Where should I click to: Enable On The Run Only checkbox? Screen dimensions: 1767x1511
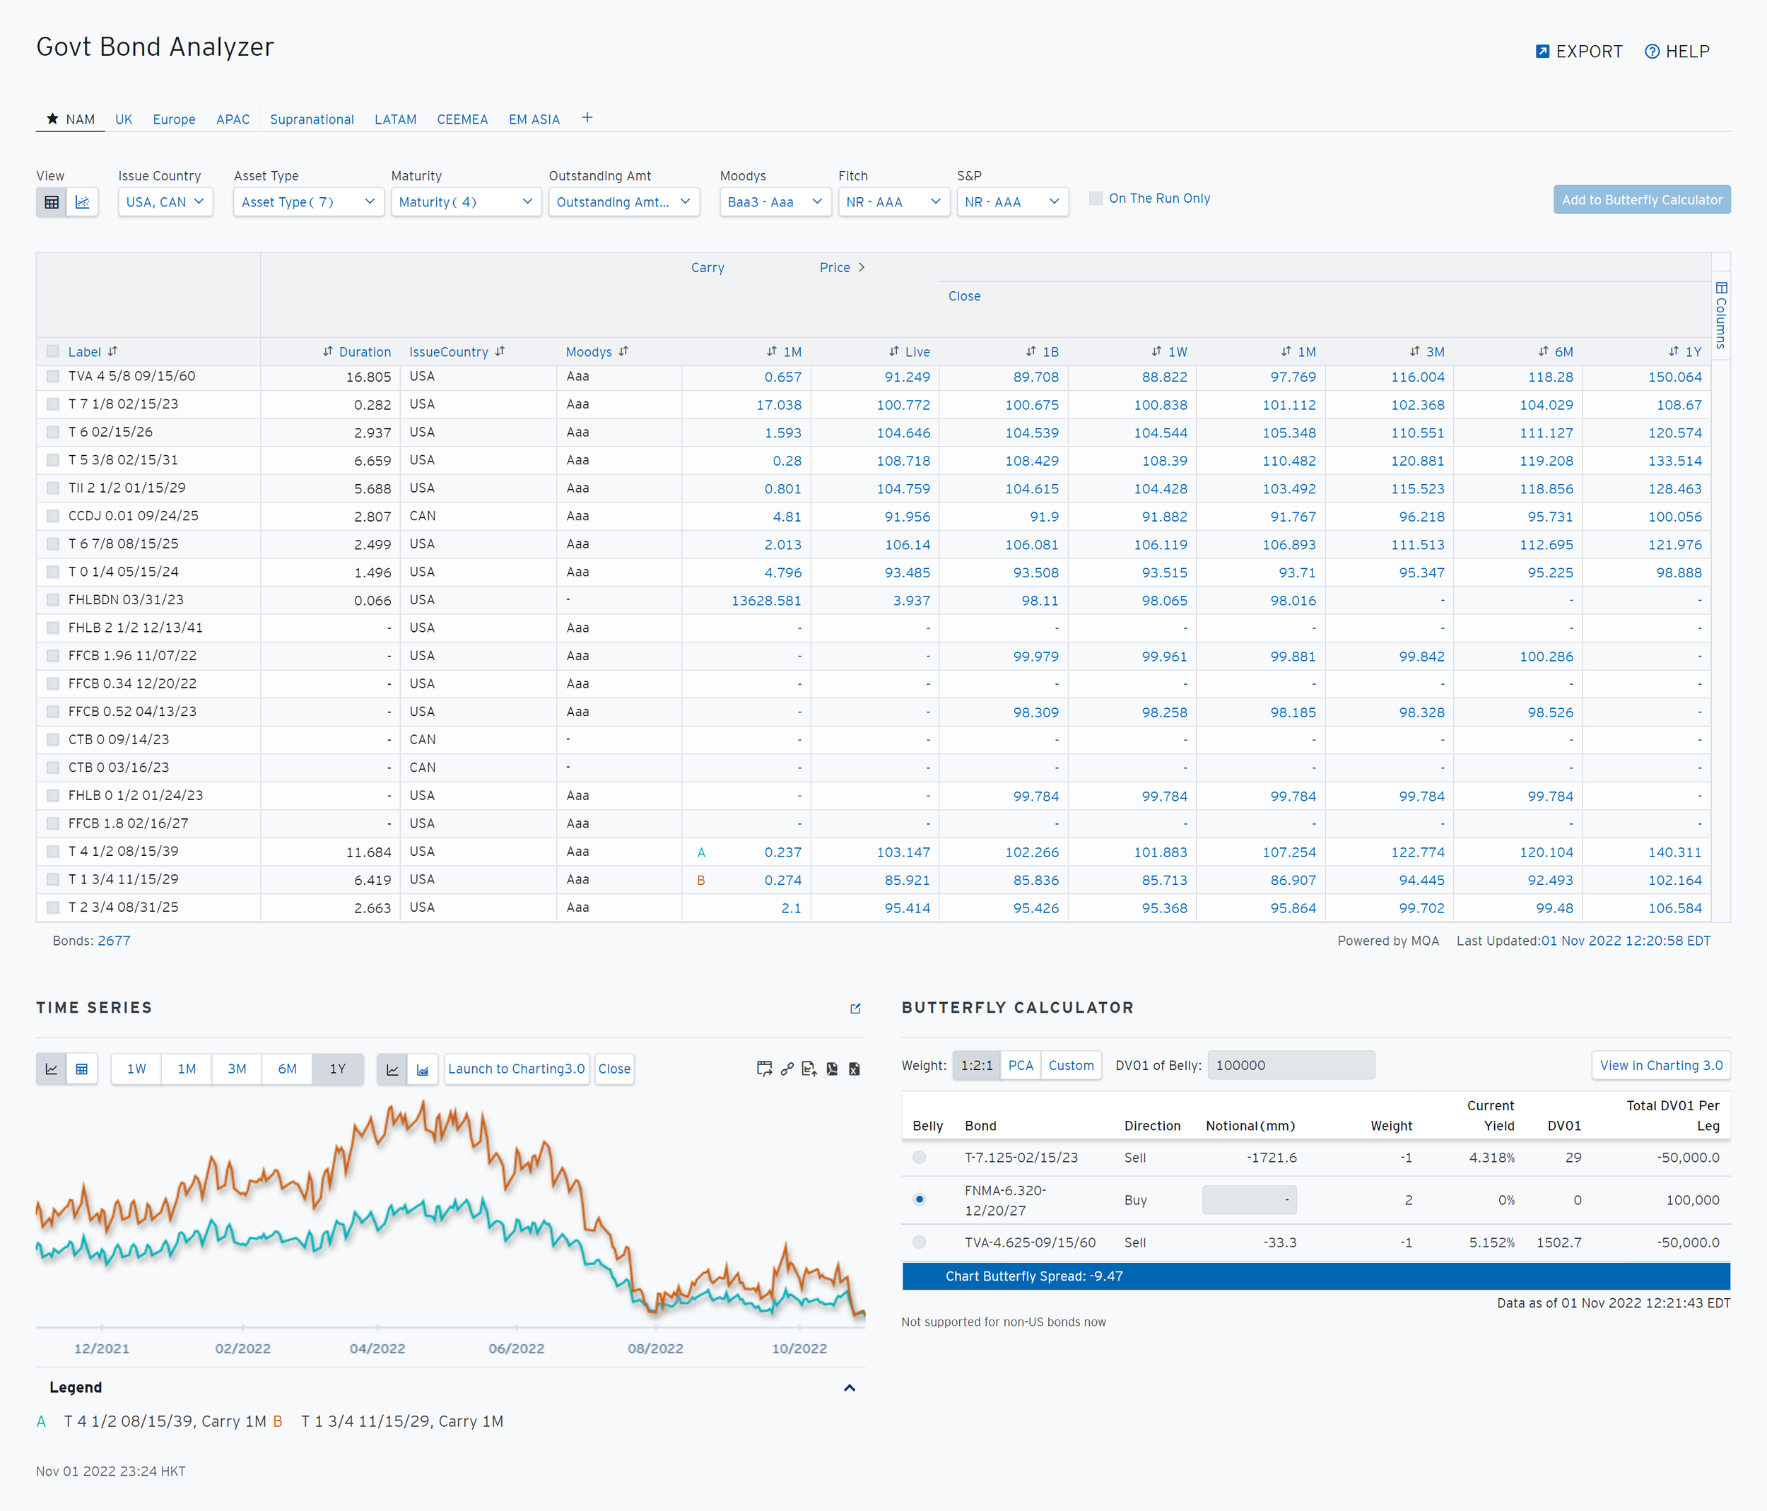point(1096,199)
